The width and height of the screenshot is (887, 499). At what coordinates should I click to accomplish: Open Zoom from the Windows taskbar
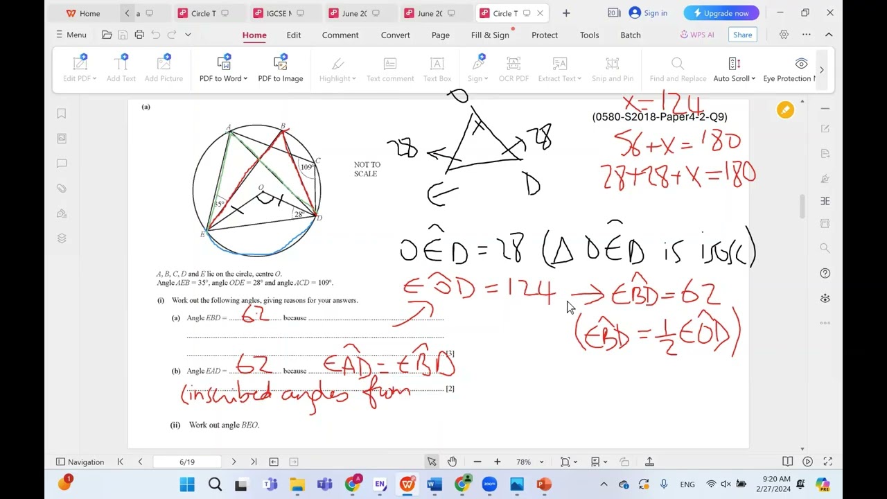tap(489, 484)
